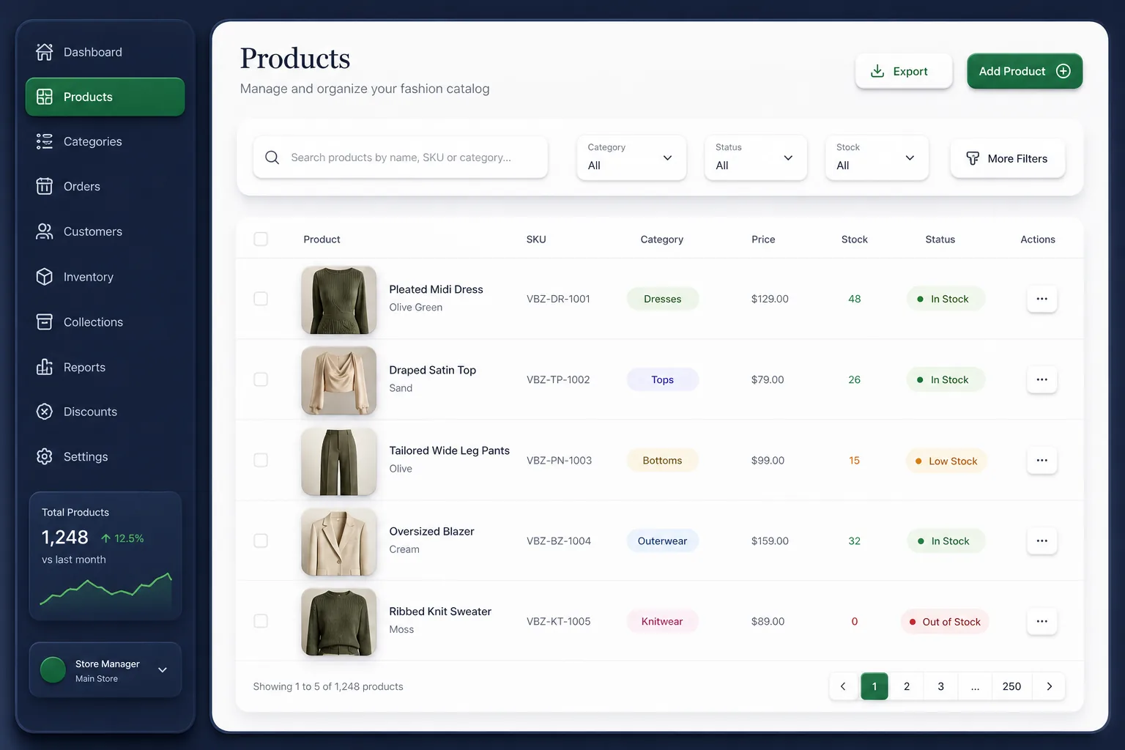Click the Dashboard home icon
The width and height of the screenshot is (1125, 750).
coord(45,52)
